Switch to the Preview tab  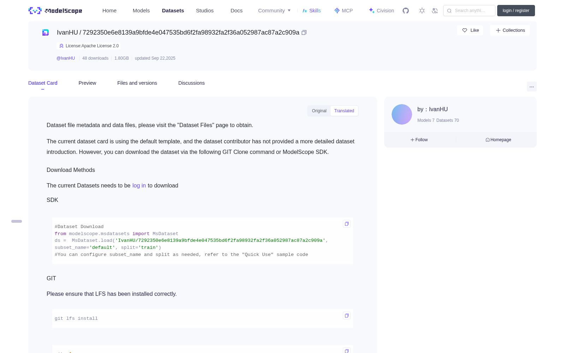pos(87,83)
